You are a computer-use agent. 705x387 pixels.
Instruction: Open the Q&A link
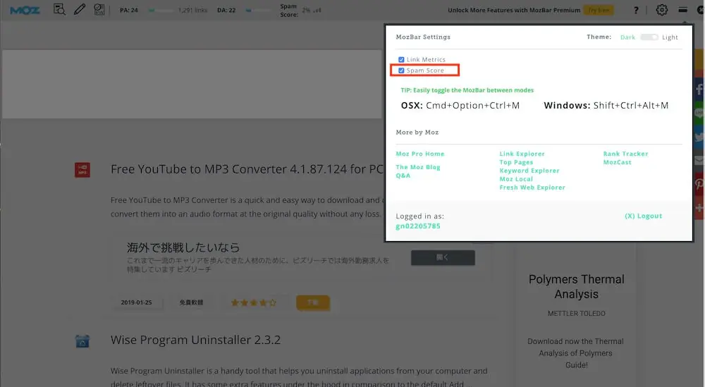tap(403, 176)
